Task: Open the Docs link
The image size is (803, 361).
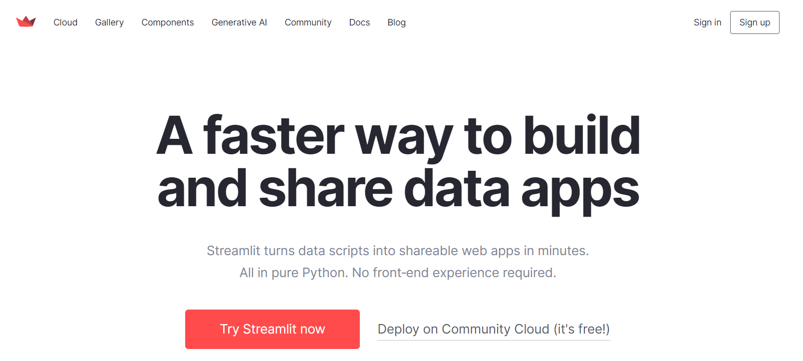Action: click(x=359, y=22)
